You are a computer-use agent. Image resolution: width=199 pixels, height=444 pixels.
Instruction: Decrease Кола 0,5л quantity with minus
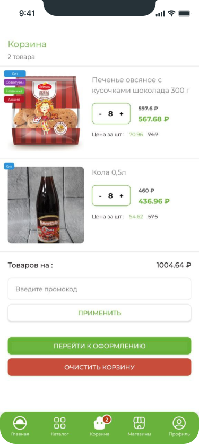[100, 196]
